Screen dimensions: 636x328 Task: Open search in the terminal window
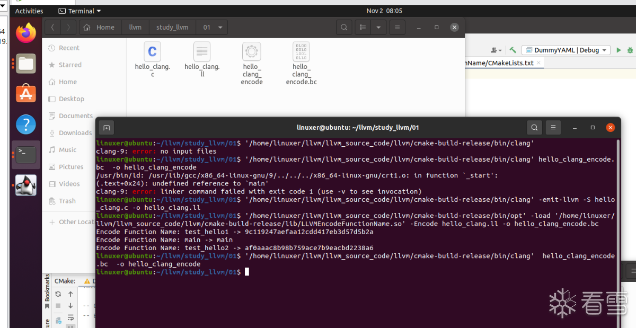point(534,127)
